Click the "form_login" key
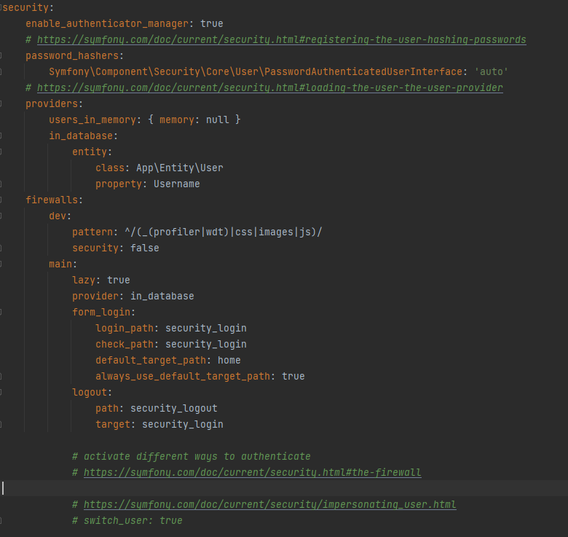Screen dimensions: 568x537 [101, 312]
